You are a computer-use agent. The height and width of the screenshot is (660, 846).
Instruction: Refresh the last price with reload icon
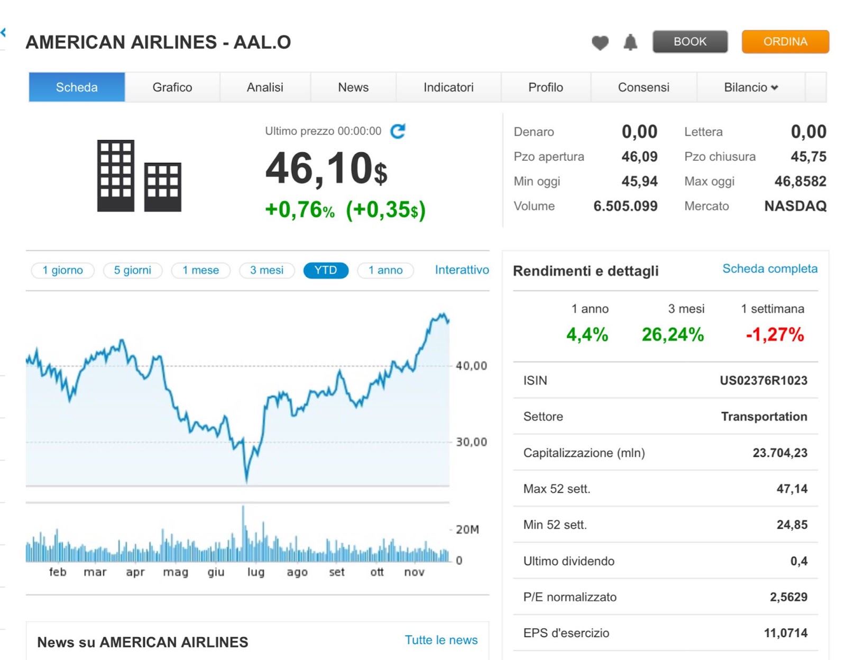[398, 131]
